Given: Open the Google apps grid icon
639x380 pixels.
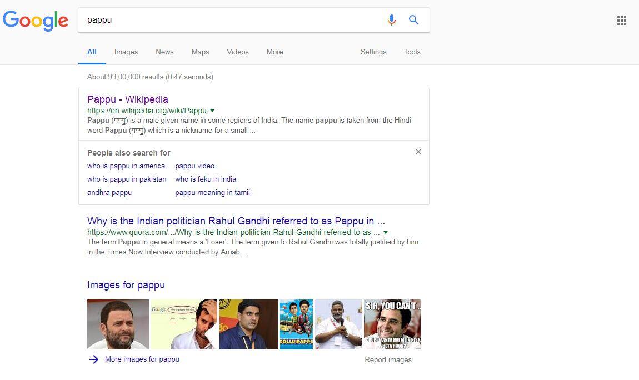Looking at the screenshot, I should (x=622, y=20).
